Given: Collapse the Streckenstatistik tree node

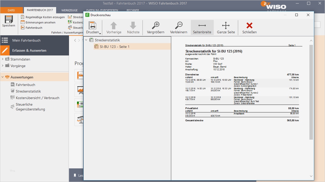Looking at the screenshot, I should (x=86, y=40).
